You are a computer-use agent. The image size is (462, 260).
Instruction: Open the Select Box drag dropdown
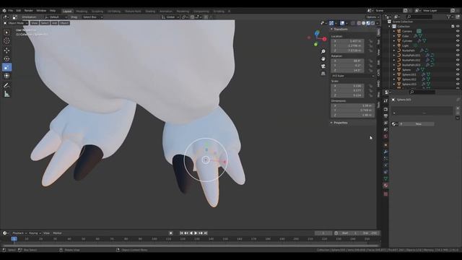(92, 17)
